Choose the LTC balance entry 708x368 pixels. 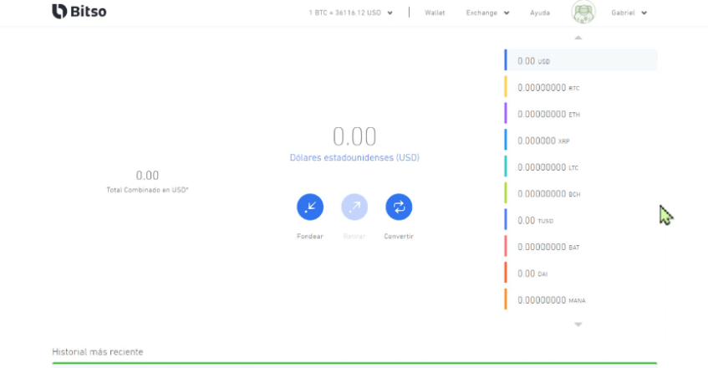pyautogui.click(x=581, y=167)
